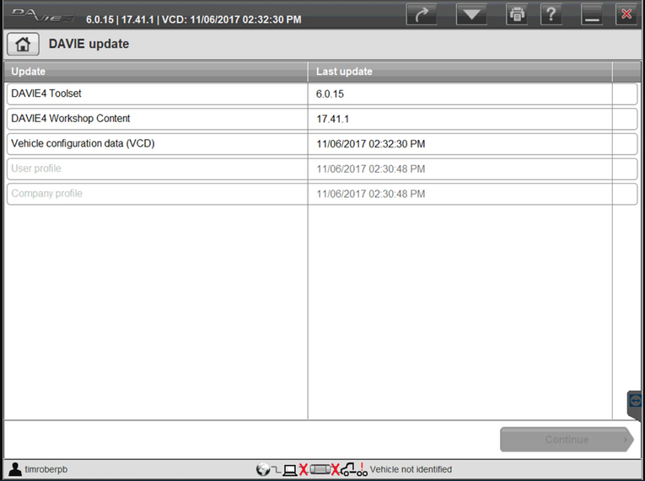Viewport: 645px width, 481px height.
Task: Click the laptop connection status icon
Action: (290, 469)
